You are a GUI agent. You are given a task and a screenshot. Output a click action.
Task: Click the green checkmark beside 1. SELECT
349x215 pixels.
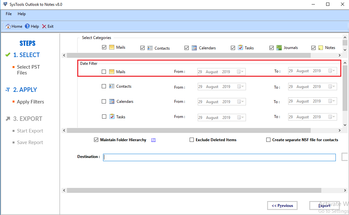pyautogui.click(x=8, y=54)
